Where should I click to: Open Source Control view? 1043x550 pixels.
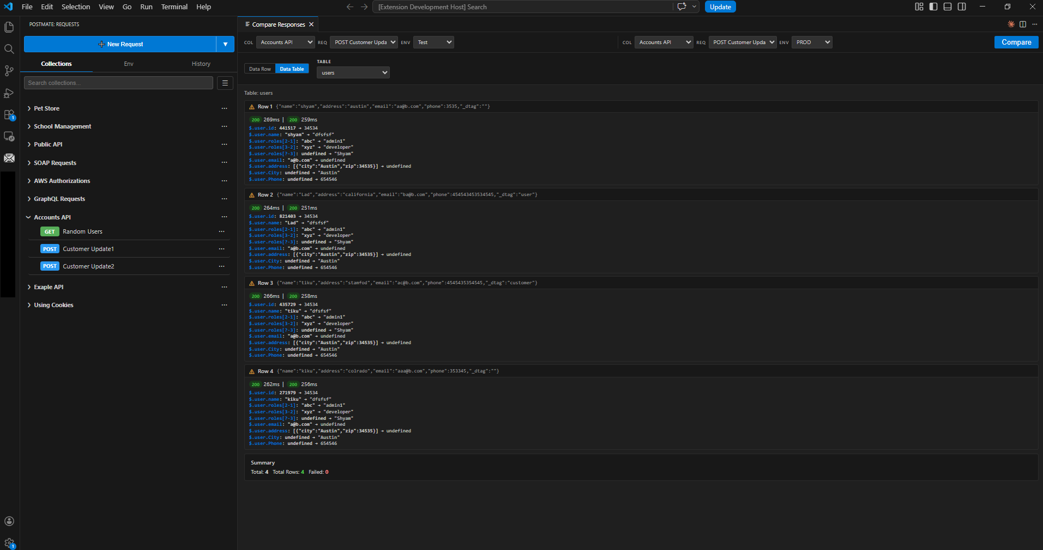pos(9,71)
